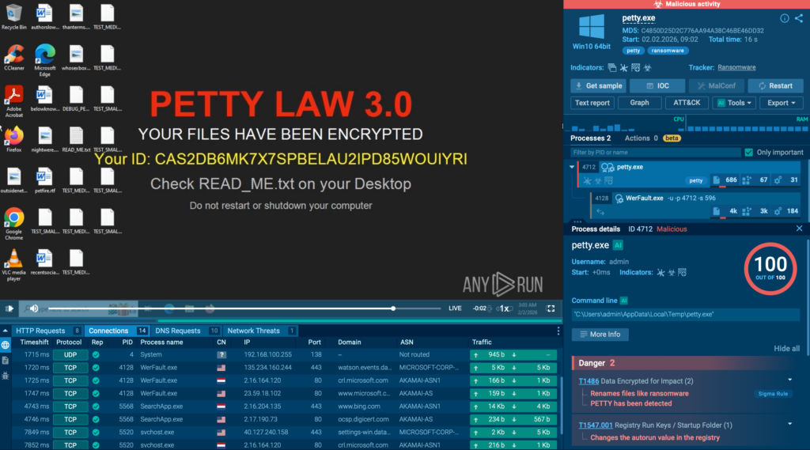Open the files panel sidebar icon
This screenshot has height=450, width=810.
click(6, 360)
